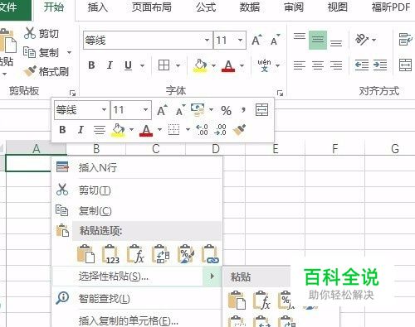
Task: Align text left in the ribbon
Action: [300, 65]
